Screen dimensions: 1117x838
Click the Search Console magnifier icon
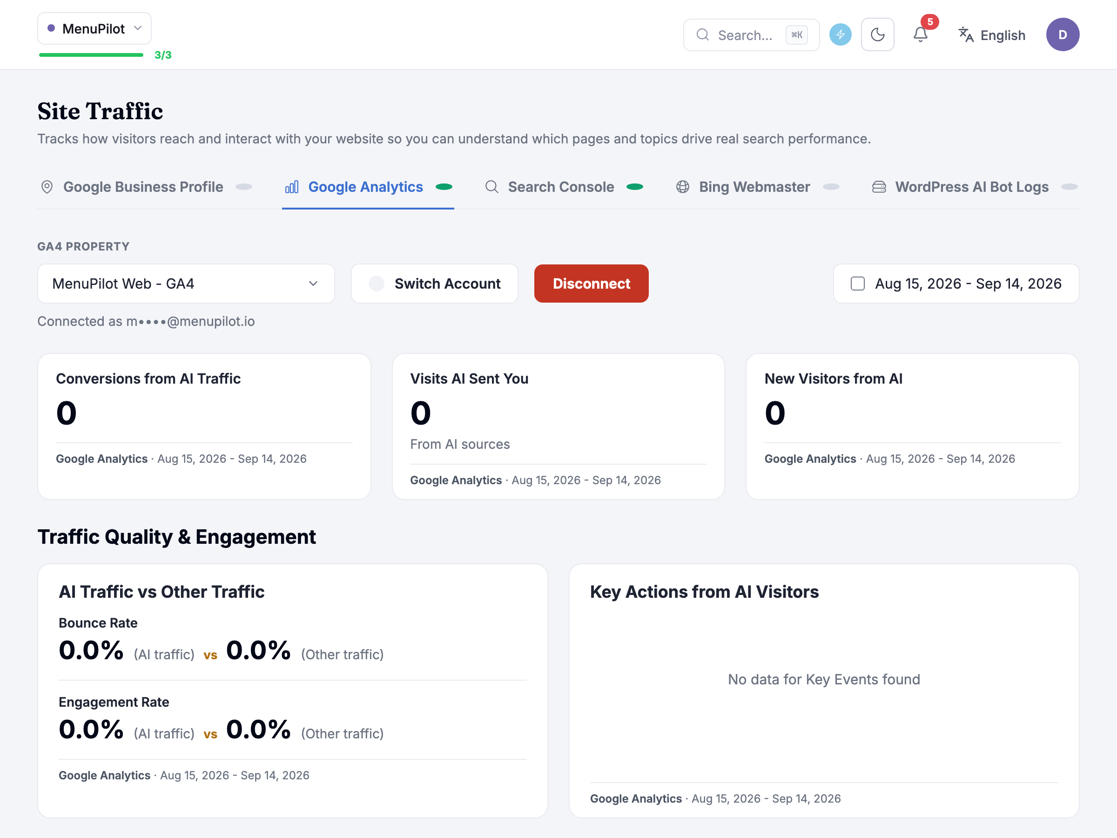pyautogui.click(x=492, y=187)
